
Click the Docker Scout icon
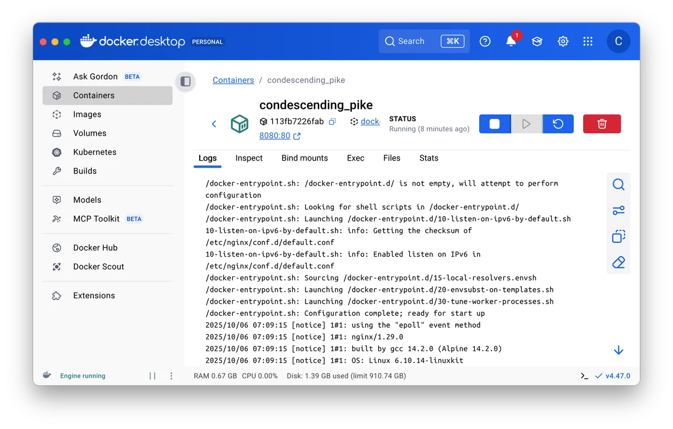point(57,266)
